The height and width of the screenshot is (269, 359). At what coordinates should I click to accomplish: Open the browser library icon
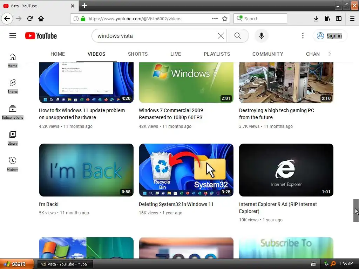(327, 19)
